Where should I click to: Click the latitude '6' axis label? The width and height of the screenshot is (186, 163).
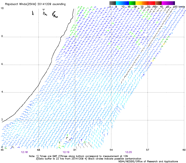coord(2,64)
